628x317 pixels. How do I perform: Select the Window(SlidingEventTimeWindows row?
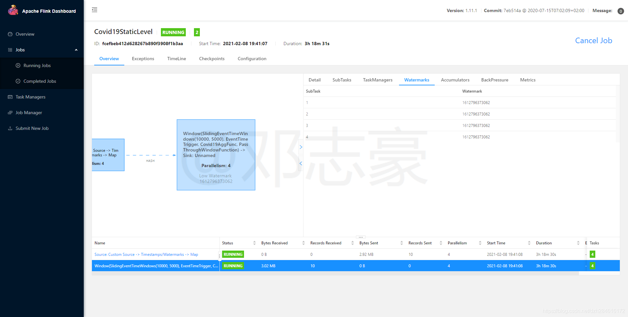click(x=356, y=266)
